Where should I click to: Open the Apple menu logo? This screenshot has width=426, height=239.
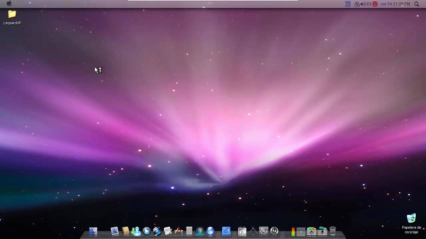(9, 4)
